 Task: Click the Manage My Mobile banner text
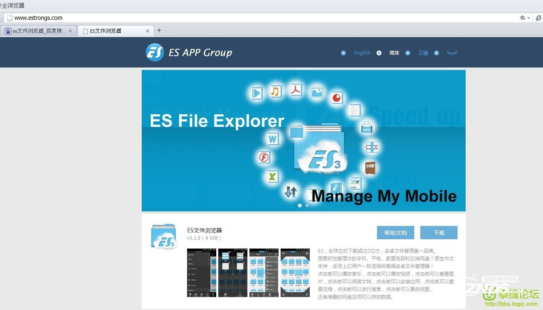pyautogui.click(x=384, y=196)
